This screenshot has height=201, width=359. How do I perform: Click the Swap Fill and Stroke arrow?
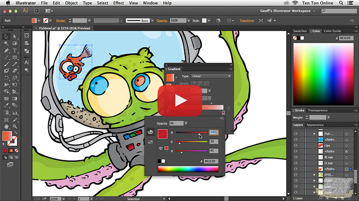[16, 132]
